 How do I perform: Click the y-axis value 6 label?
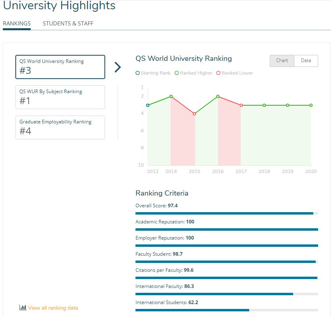pyautogui.click(x=142, y=131)
